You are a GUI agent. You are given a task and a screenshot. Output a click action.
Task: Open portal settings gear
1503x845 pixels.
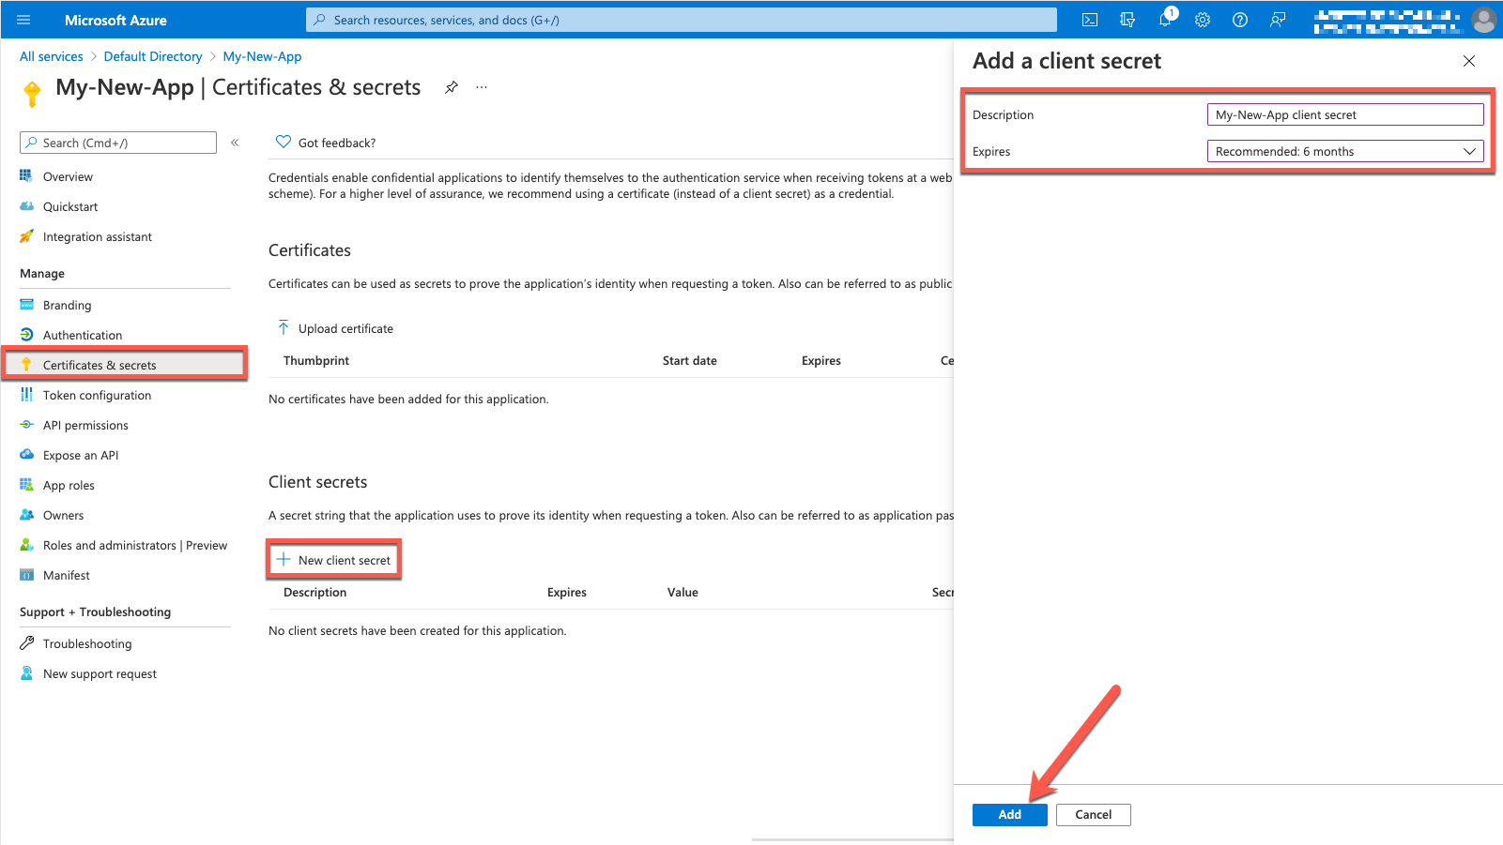pos(1203,20)
